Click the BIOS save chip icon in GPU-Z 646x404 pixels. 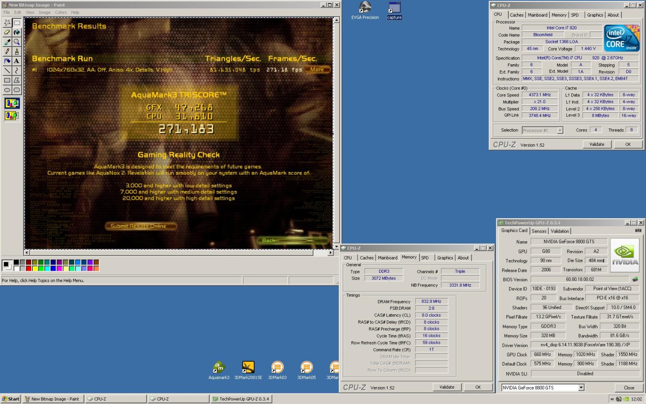[635, 279]
